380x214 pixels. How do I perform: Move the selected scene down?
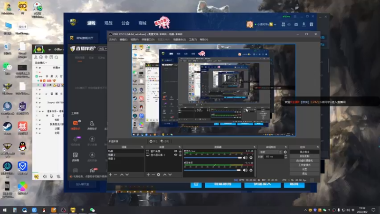127,175
